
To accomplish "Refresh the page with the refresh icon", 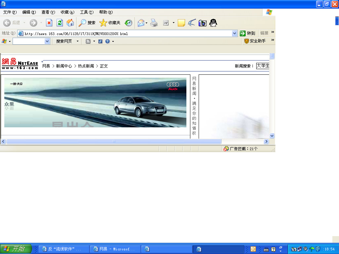I will (x=60, y=23).
